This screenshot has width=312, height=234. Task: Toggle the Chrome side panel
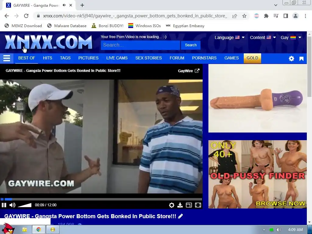tap(286, 16)
